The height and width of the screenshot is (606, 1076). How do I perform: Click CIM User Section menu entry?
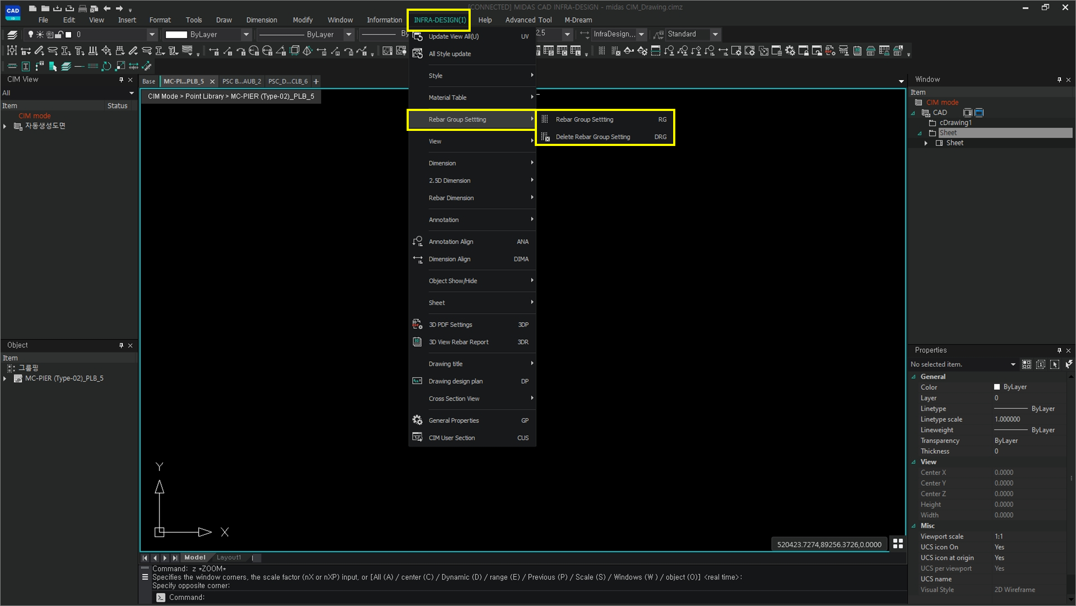coord(472,438)
